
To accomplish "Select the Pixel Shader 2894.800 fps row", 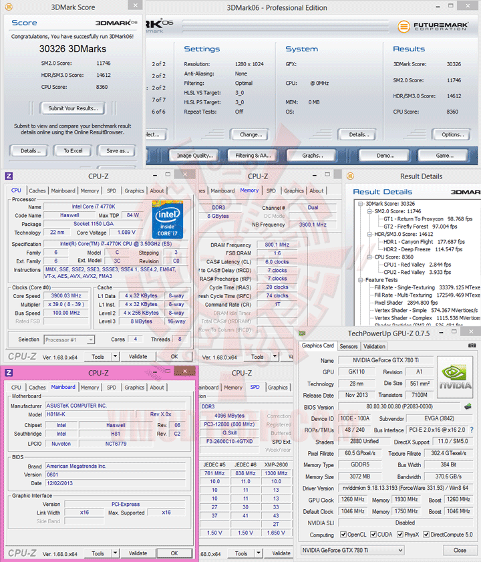I will point(406,303).
